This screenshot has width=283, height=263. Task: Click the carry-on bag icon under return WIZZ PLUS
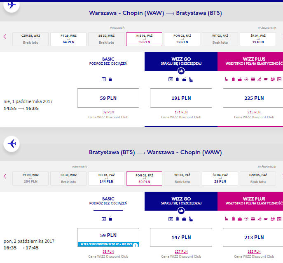pos(240,219)
